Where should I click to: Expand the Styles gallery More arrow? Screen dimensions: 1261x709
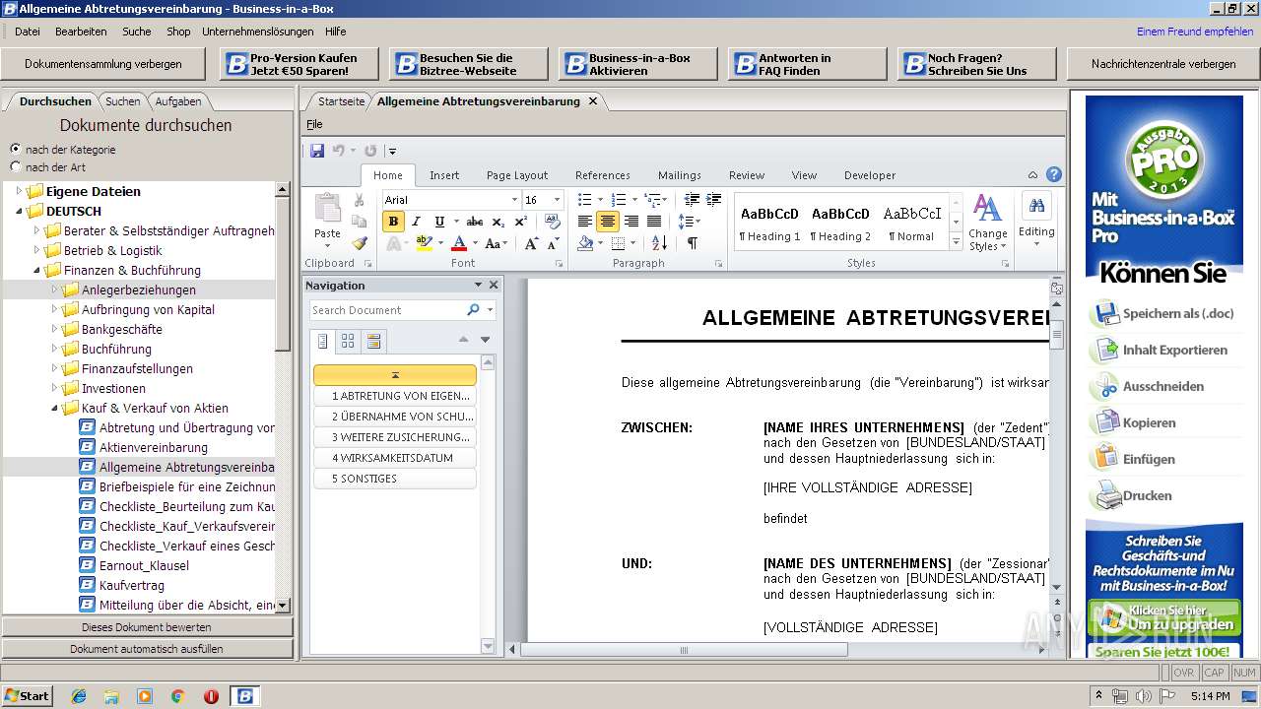[x=955, y=242]
